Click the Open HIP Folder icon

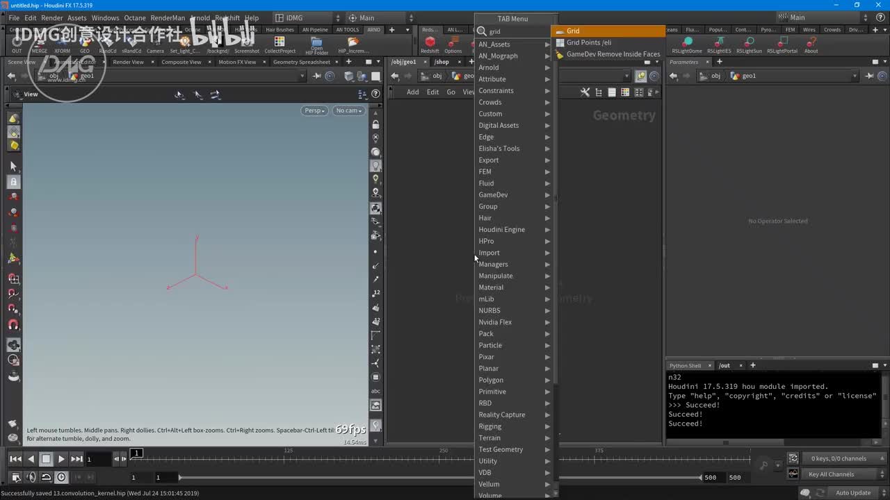316,43
